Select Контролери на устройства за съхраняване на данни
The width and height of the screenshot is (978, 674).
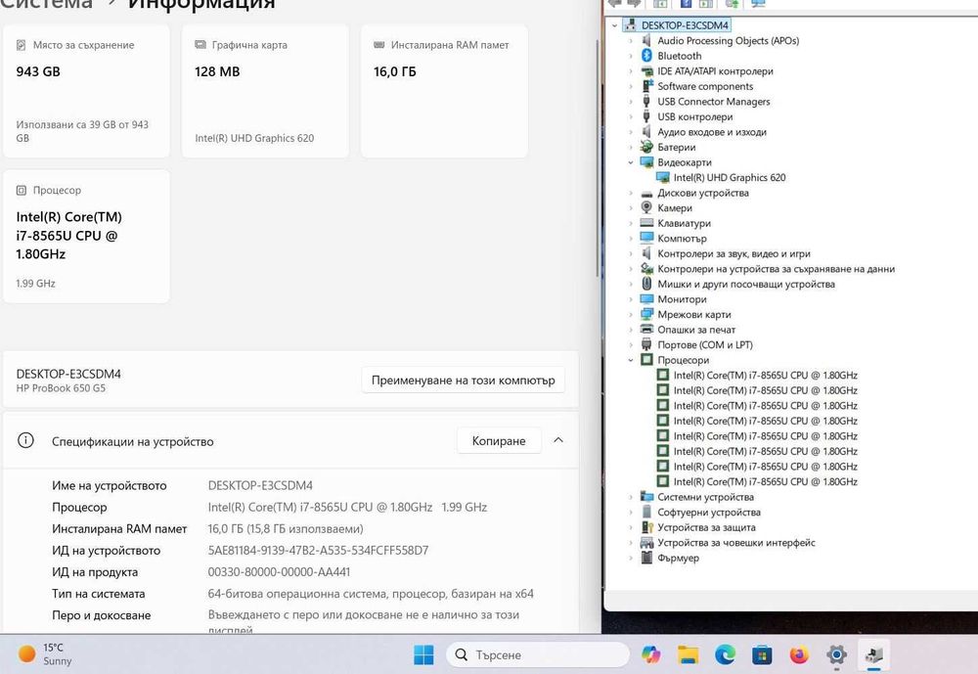(776, 269)
